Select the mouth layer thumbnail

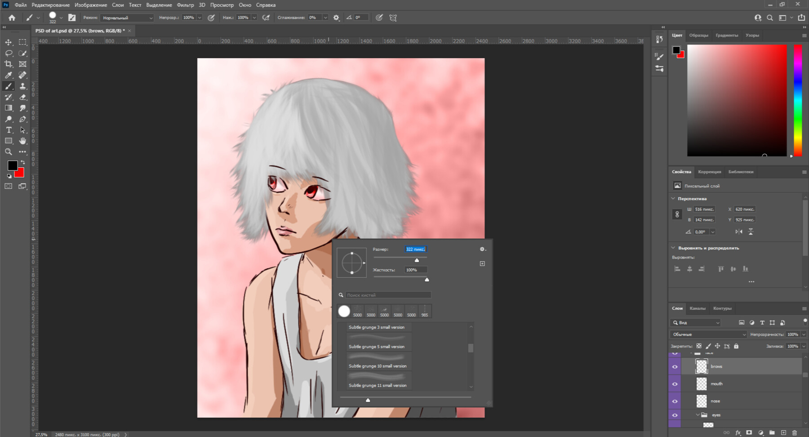(702, 384)
